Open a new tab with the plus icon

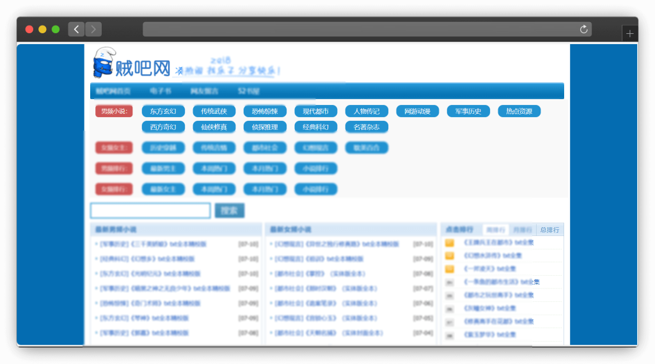tap(629, 34)
